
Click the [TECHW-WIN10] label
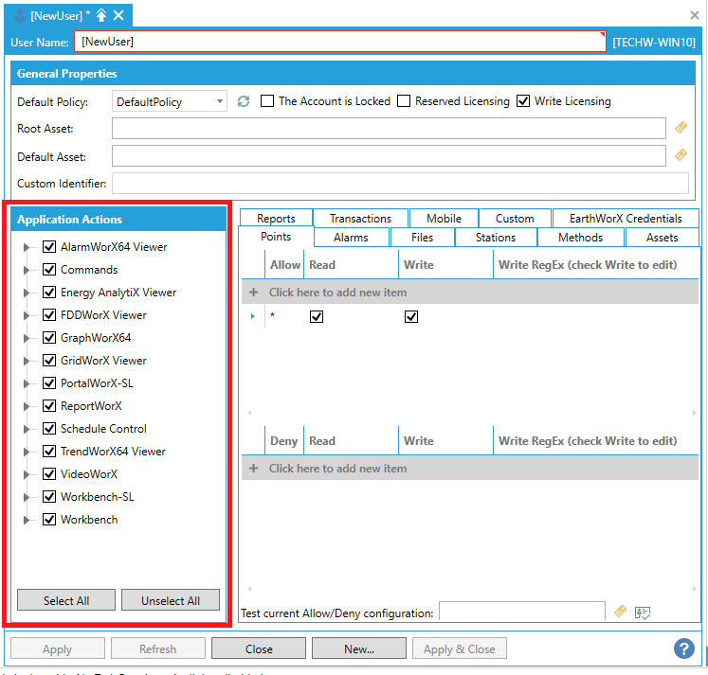click(653, 43)
